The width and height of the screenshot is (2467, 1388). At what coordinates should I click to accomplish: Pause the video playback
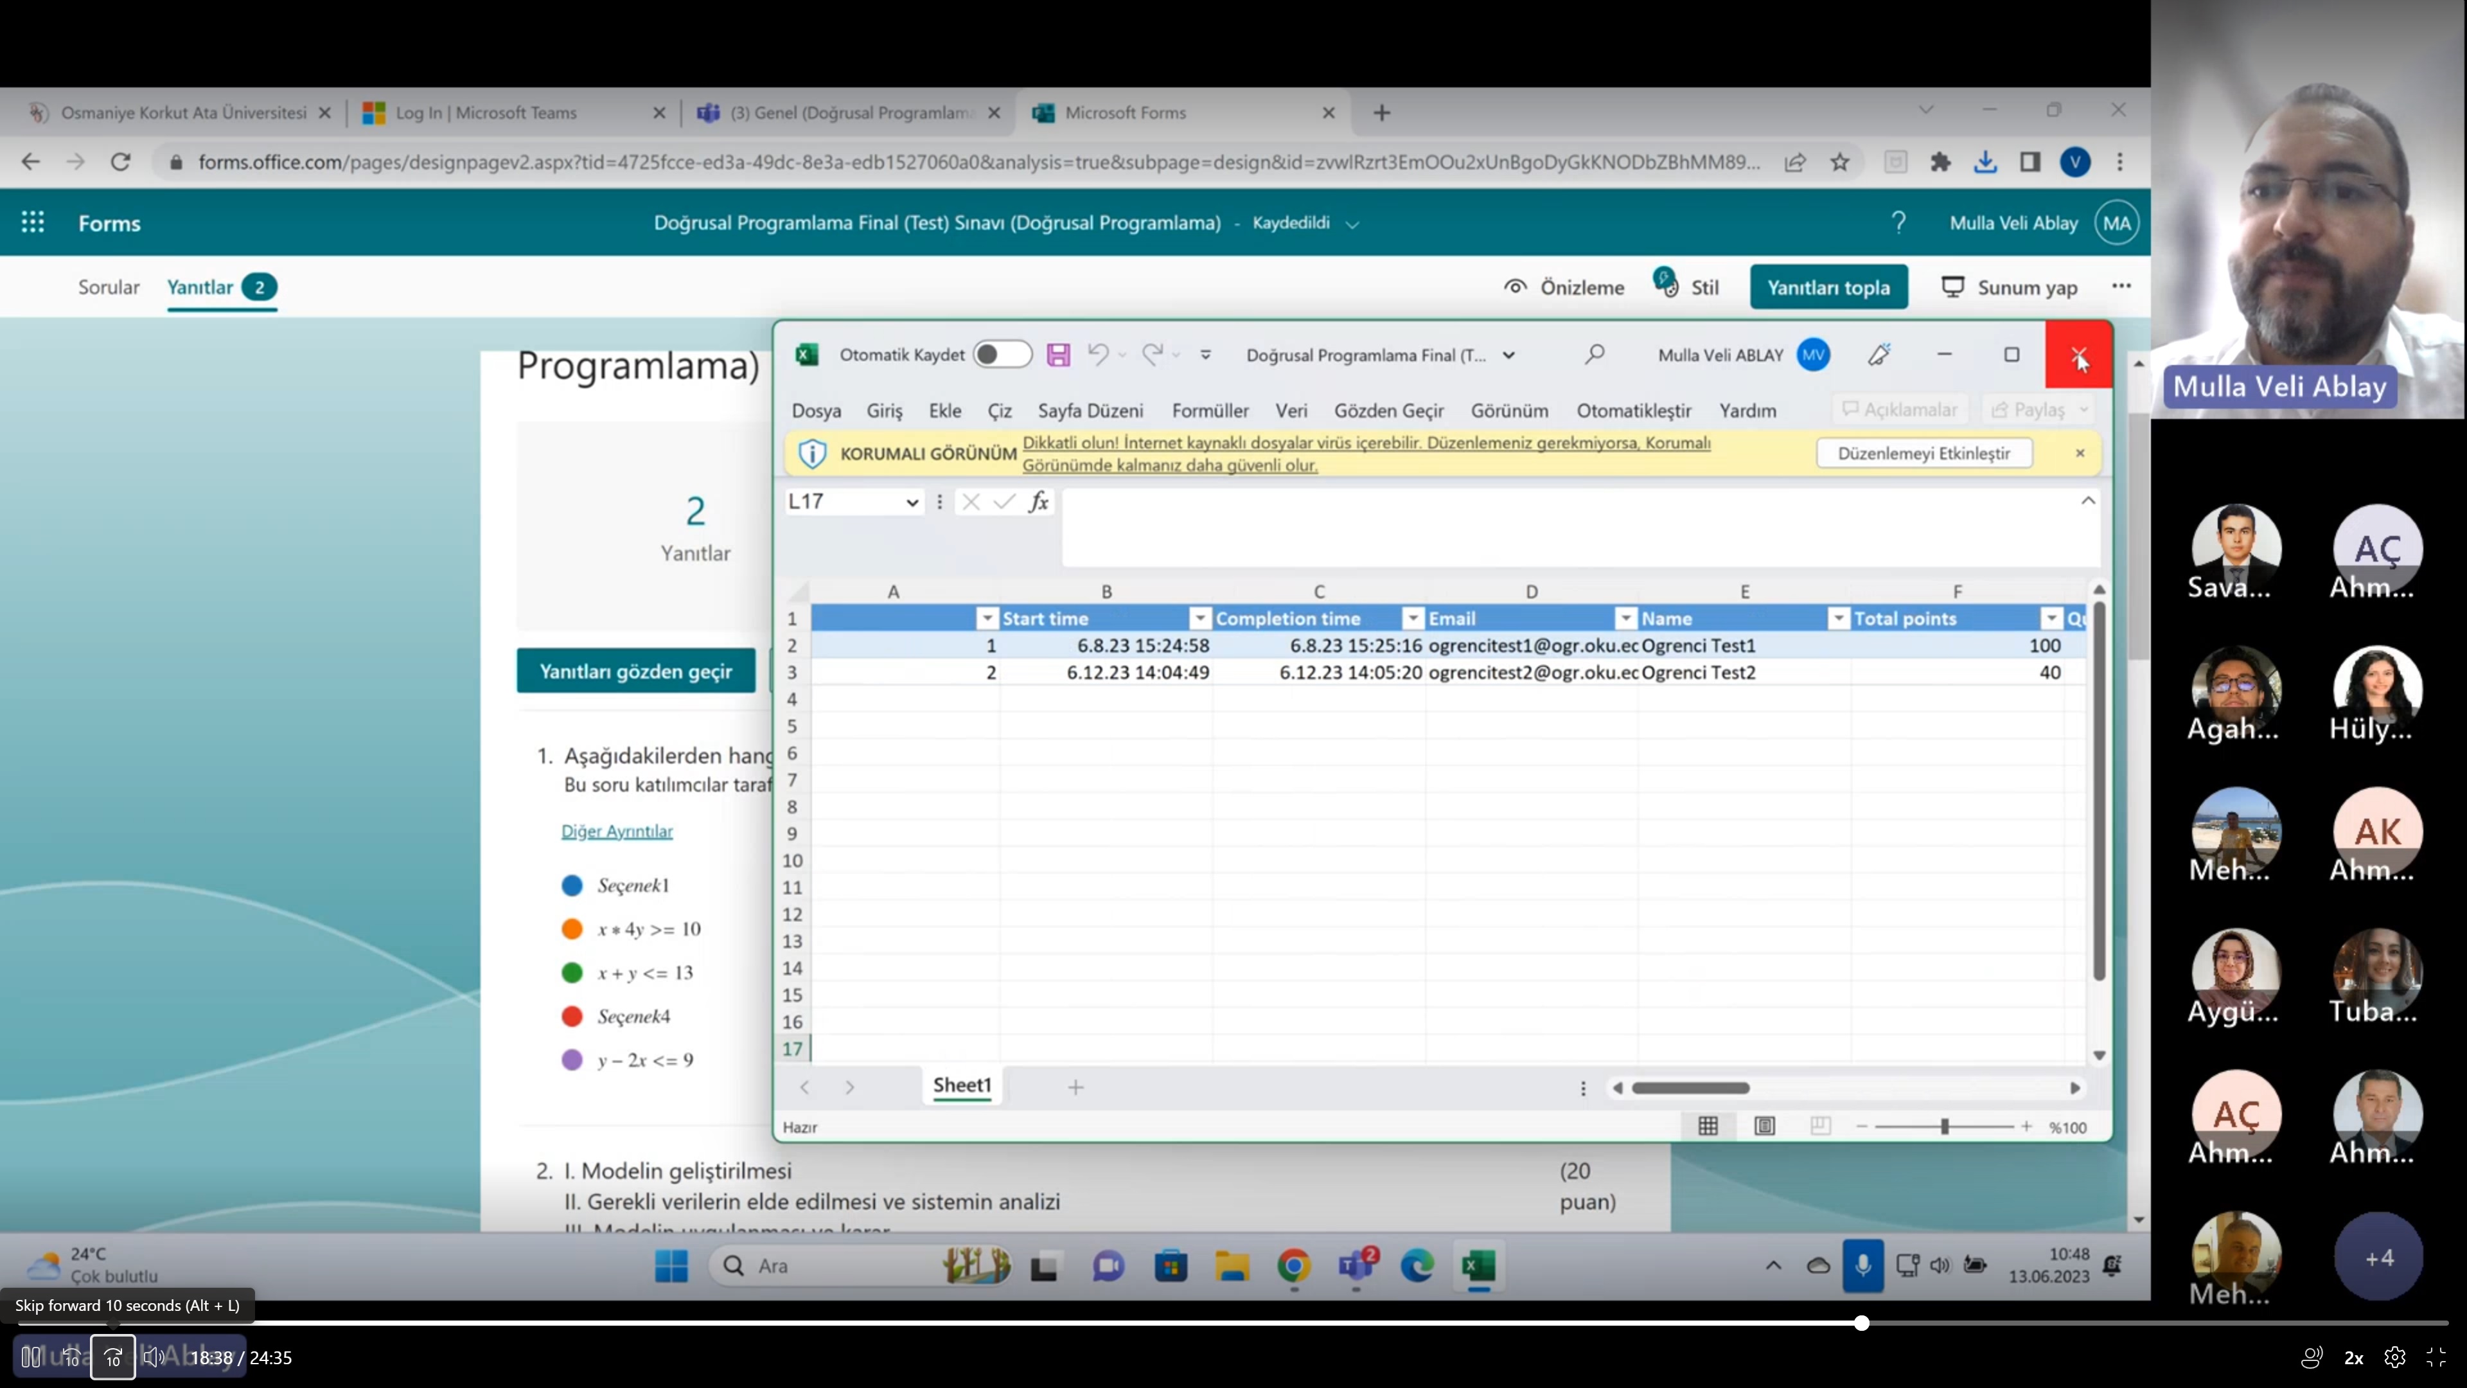tap(31, 1357)
